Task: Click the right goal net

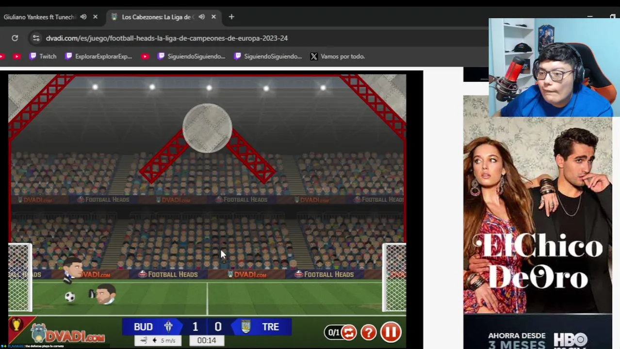Action: coord(394,278)
